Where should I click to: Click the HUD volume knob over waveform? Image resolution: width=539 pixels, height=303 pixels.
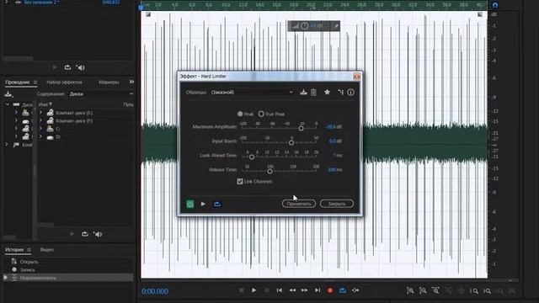tap(305, 26)
